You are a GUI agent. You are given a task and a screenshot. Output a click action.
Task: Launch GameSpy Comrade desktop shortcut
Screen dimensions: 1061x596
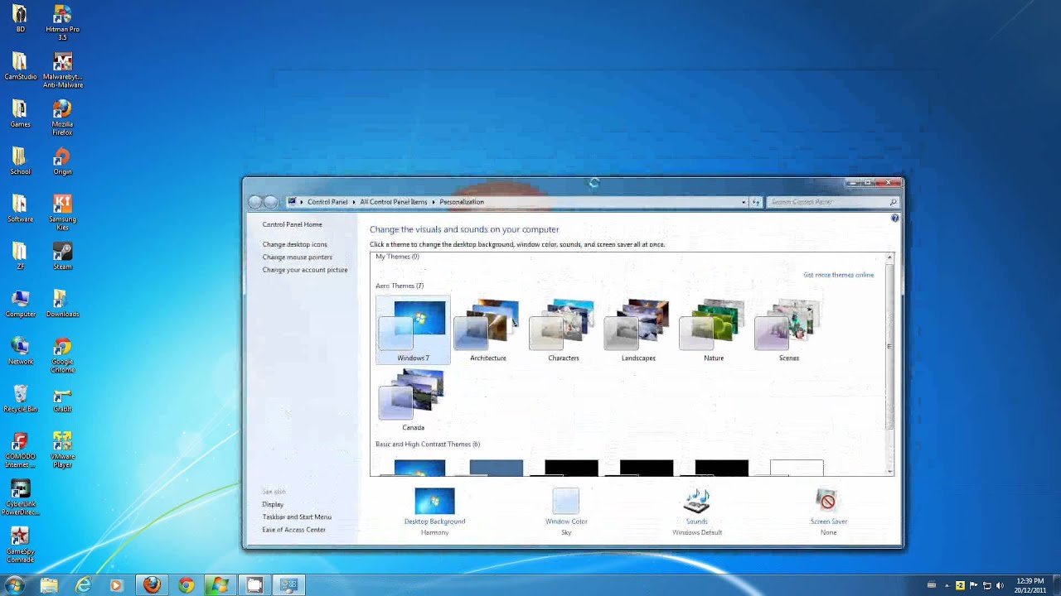click(20, 545)
